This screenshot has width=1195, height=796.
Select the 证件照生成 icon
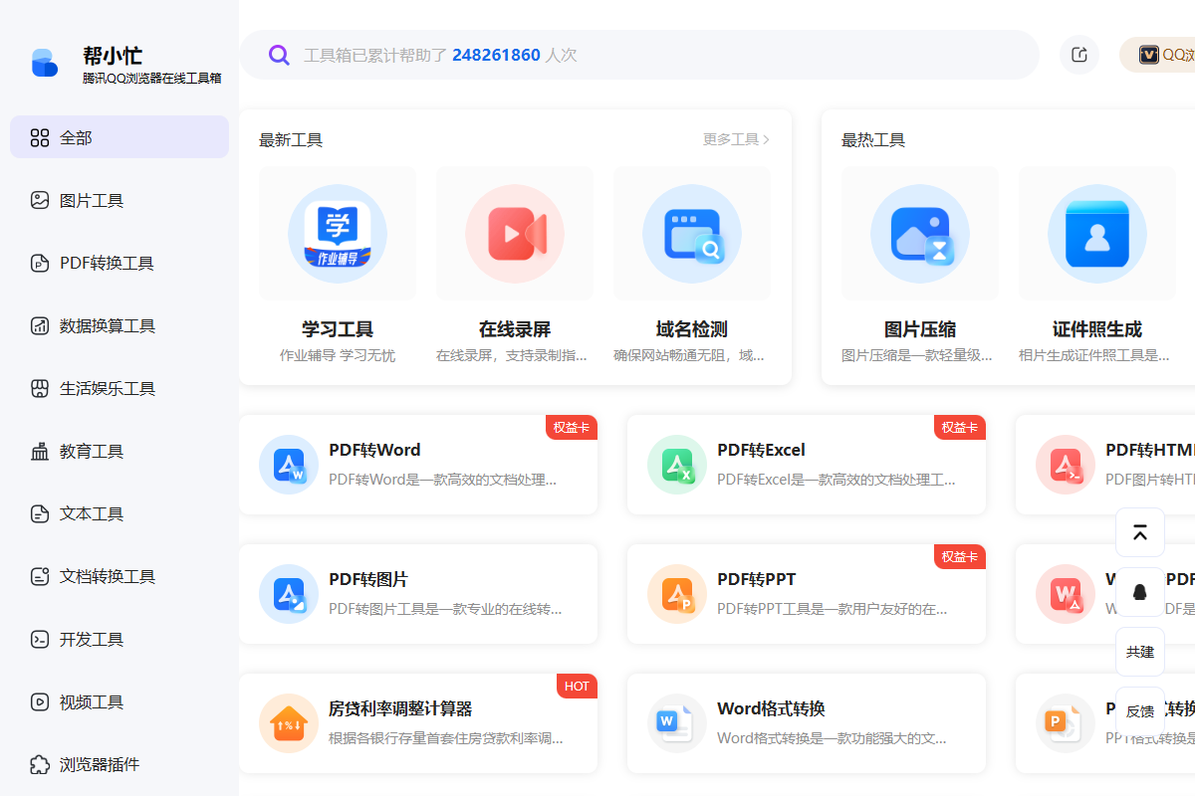[x=1096, y=233]
